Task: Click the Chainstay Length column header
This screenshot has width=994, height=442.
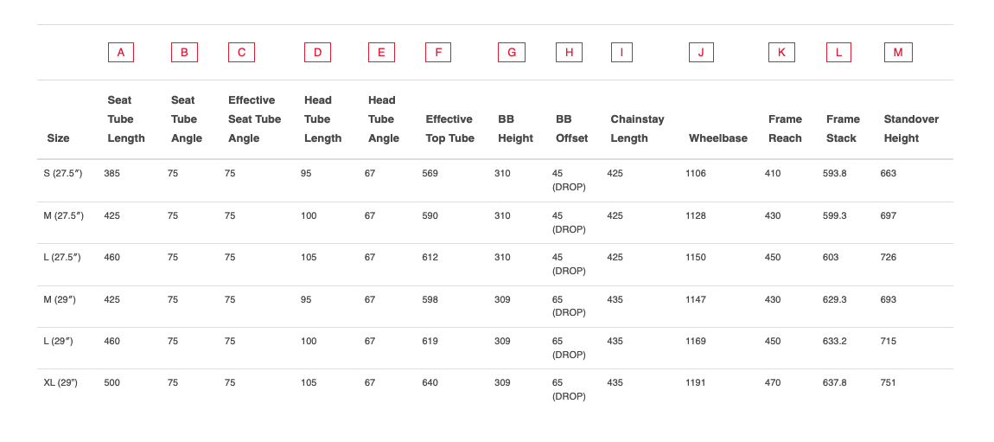Action: click(638, 129)
